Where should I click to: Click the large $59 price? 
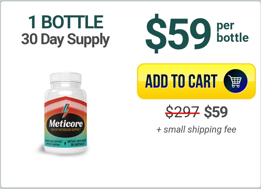click(178, 34)
